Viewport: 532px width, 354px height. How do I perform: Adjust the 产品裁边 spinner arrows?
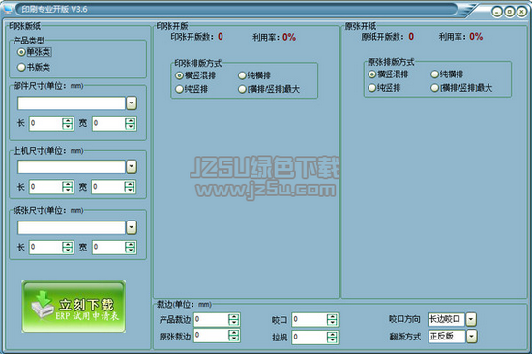(234, 320)
